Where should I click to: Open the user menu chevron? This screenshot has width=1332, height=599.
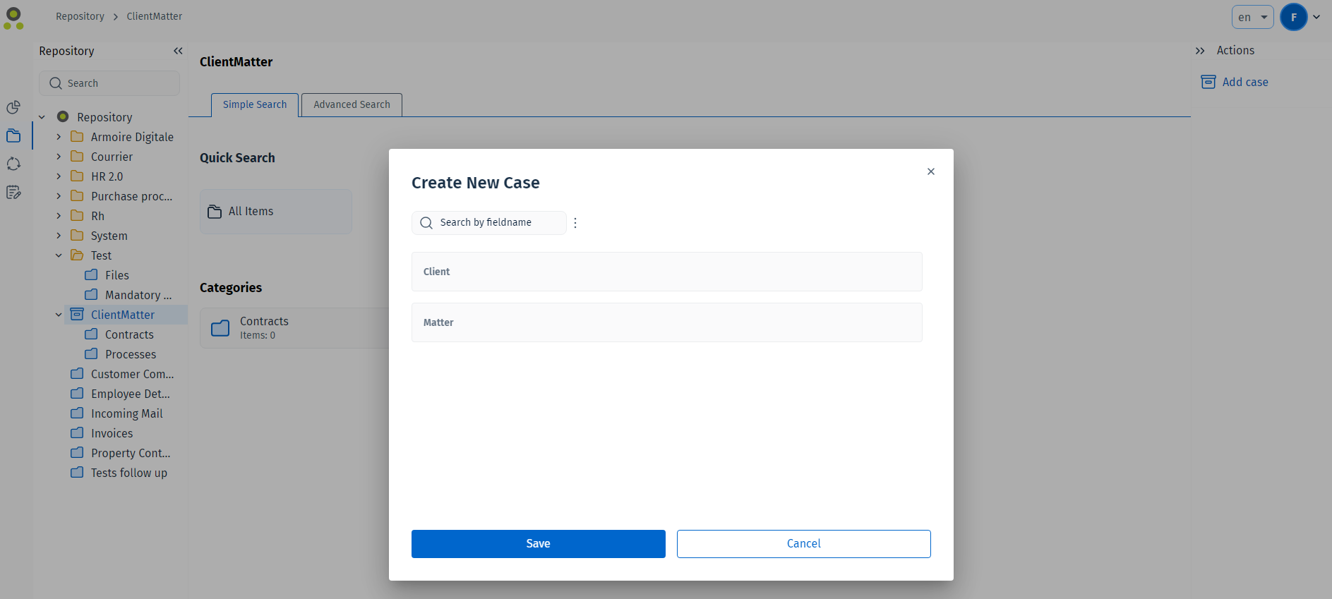click(1316, 17)
